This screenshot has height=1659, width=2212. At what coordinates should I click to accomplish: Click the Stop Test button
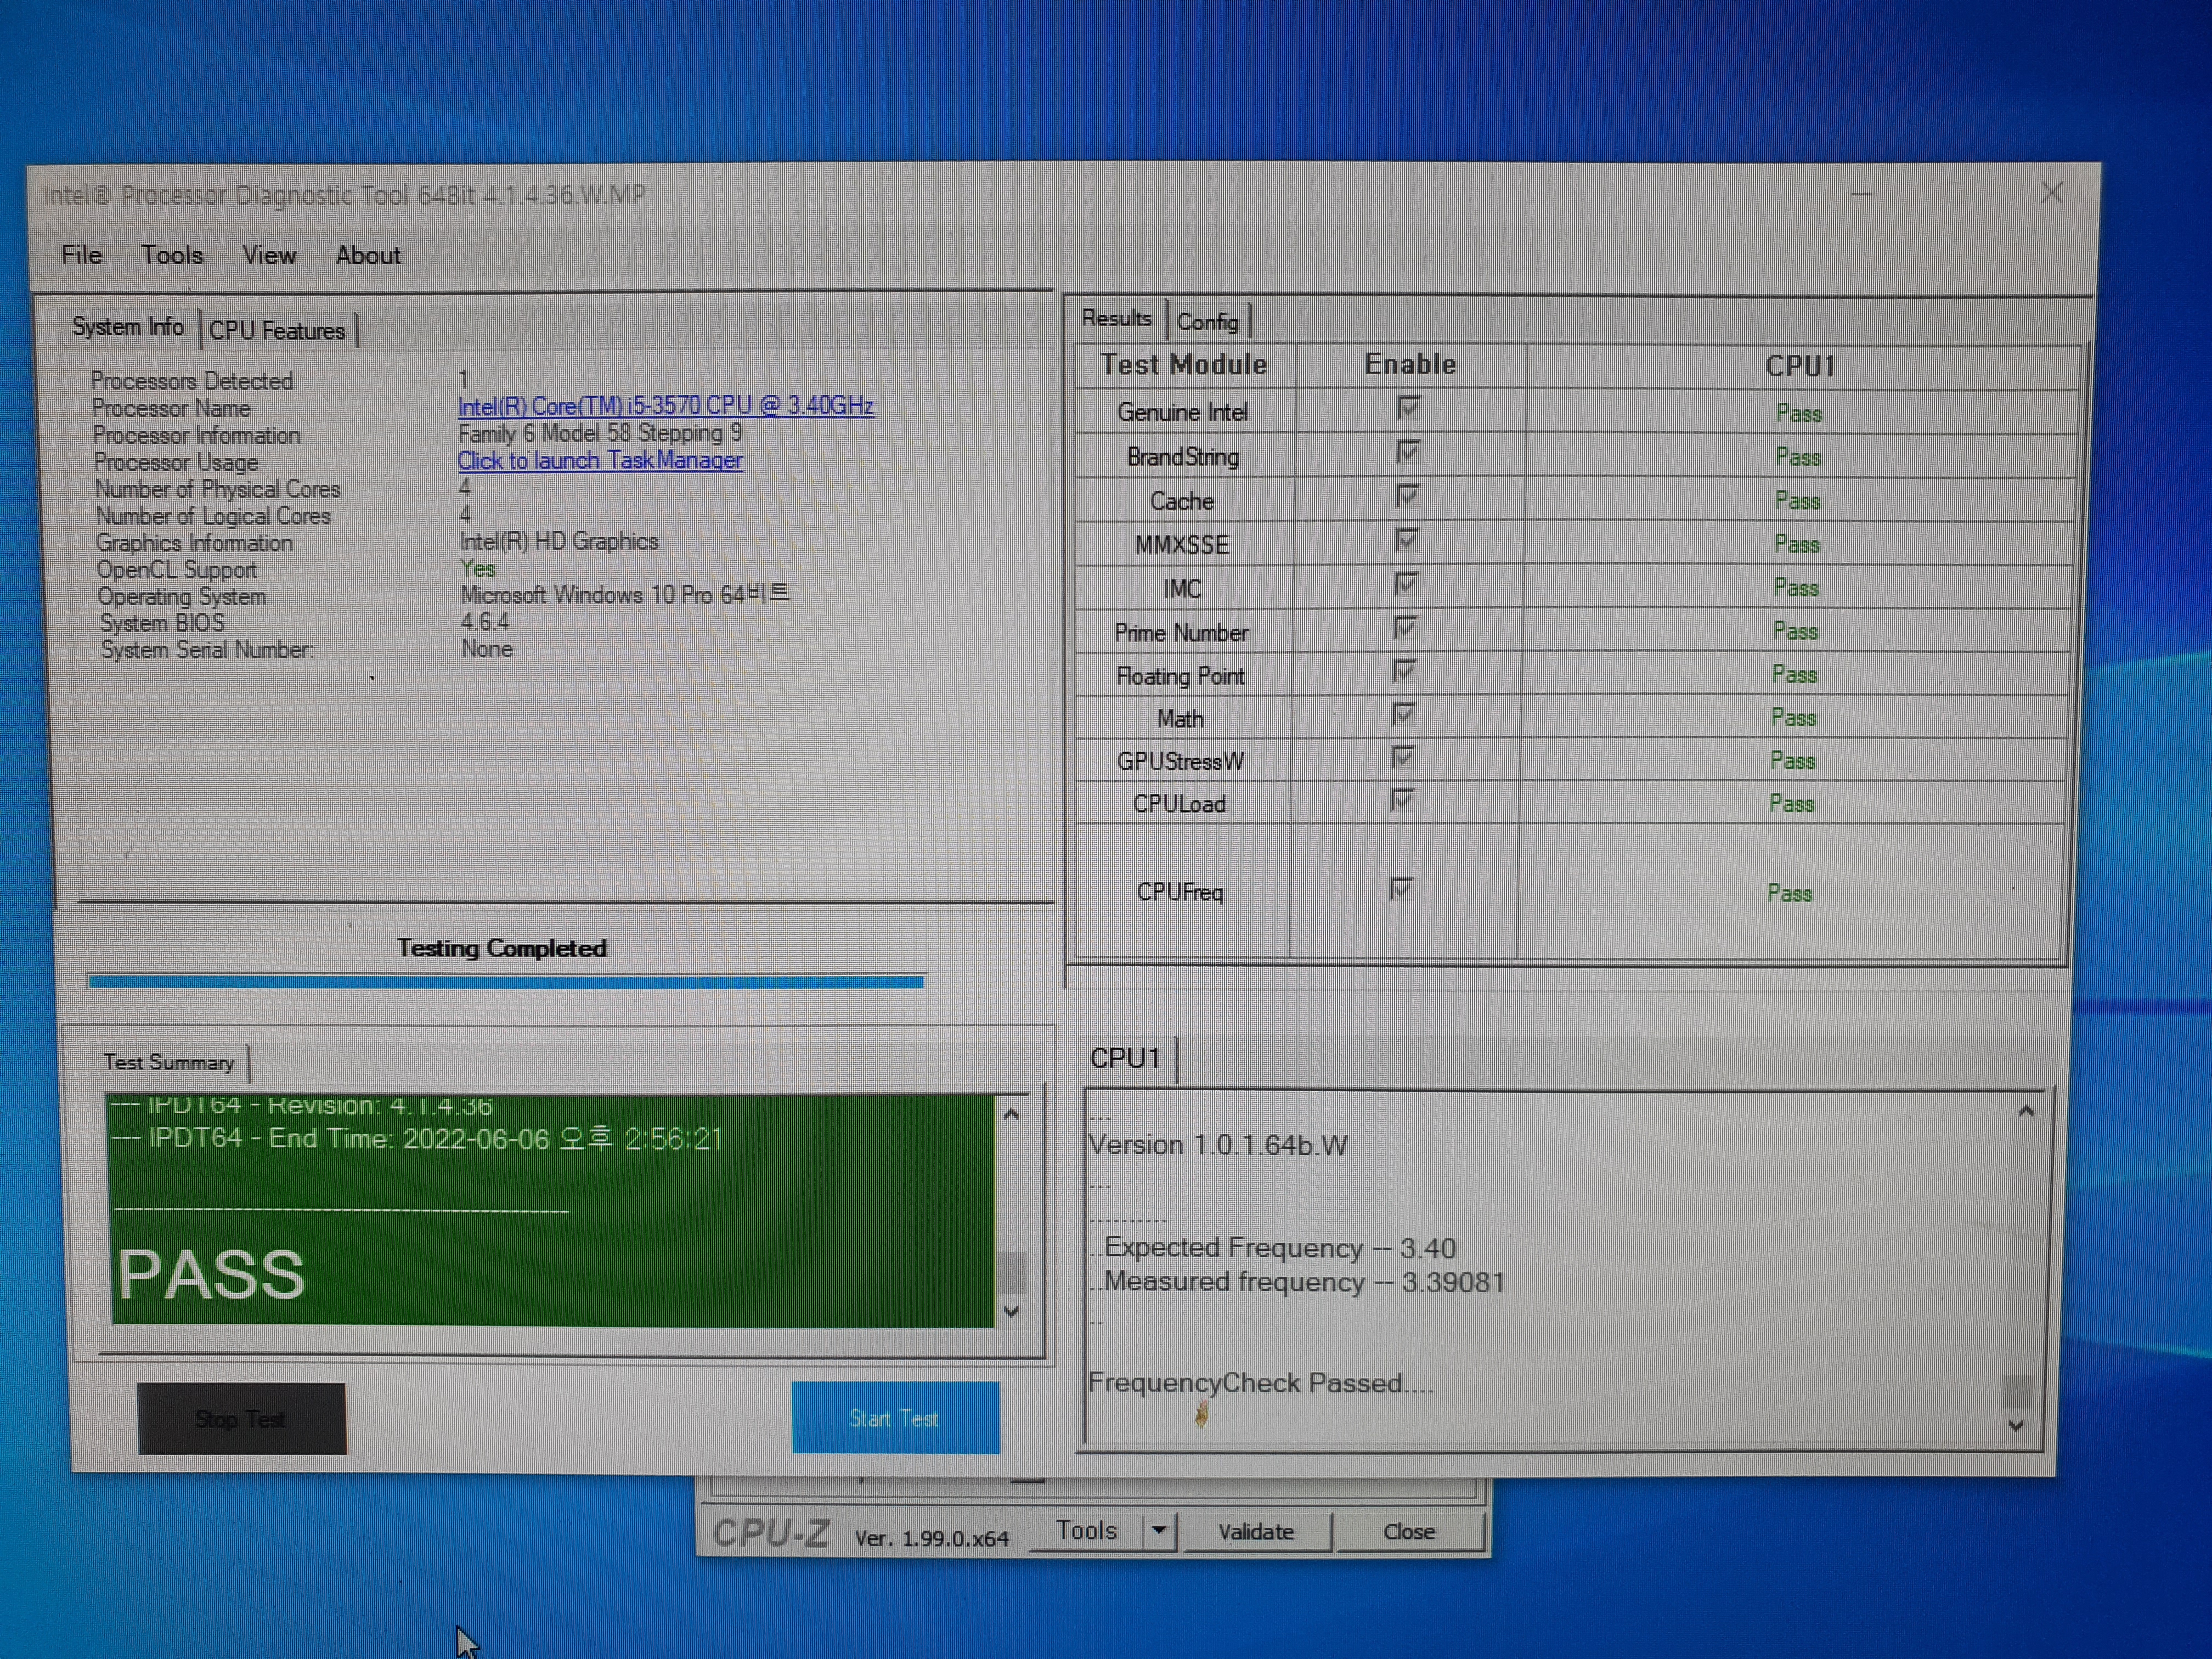241,1419
